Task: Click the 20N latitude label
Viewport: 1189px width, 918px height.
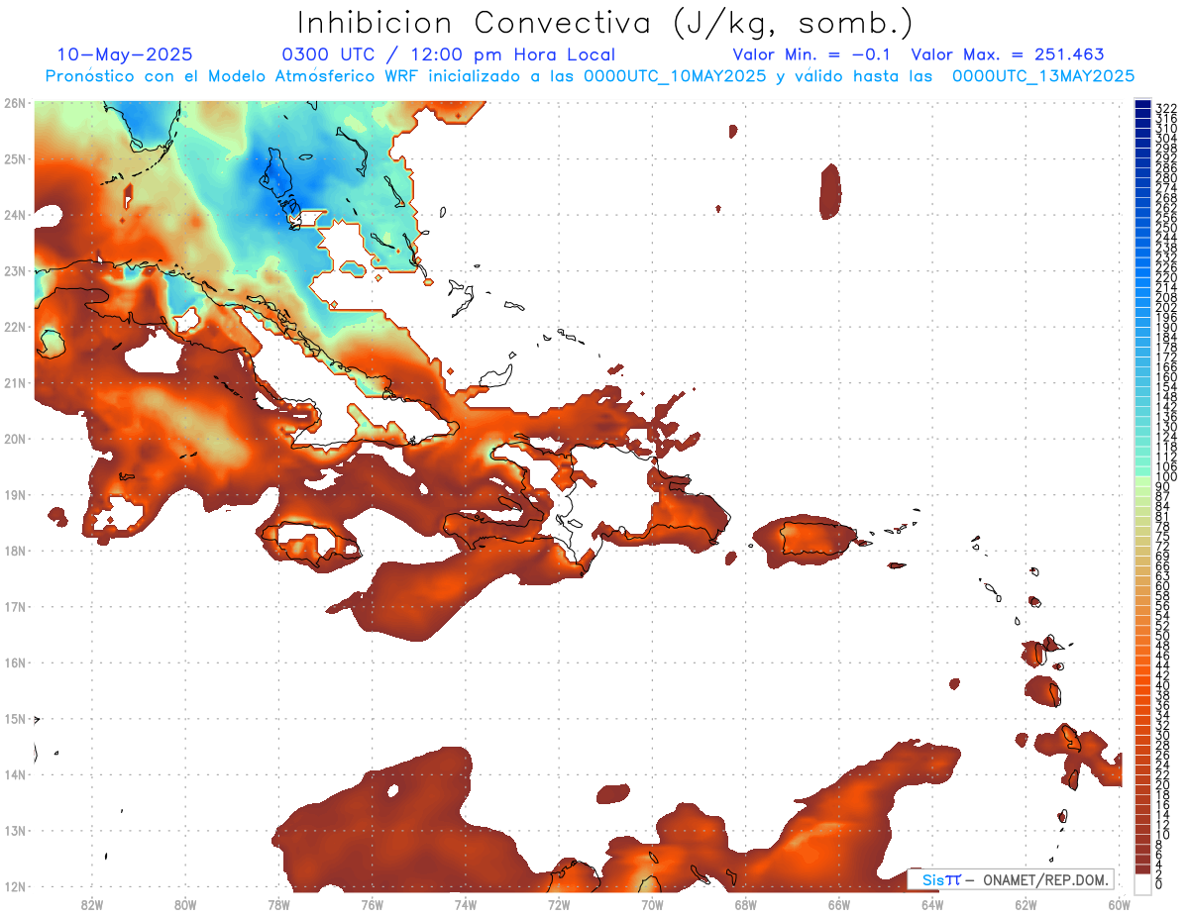Action: coord(14,439)
